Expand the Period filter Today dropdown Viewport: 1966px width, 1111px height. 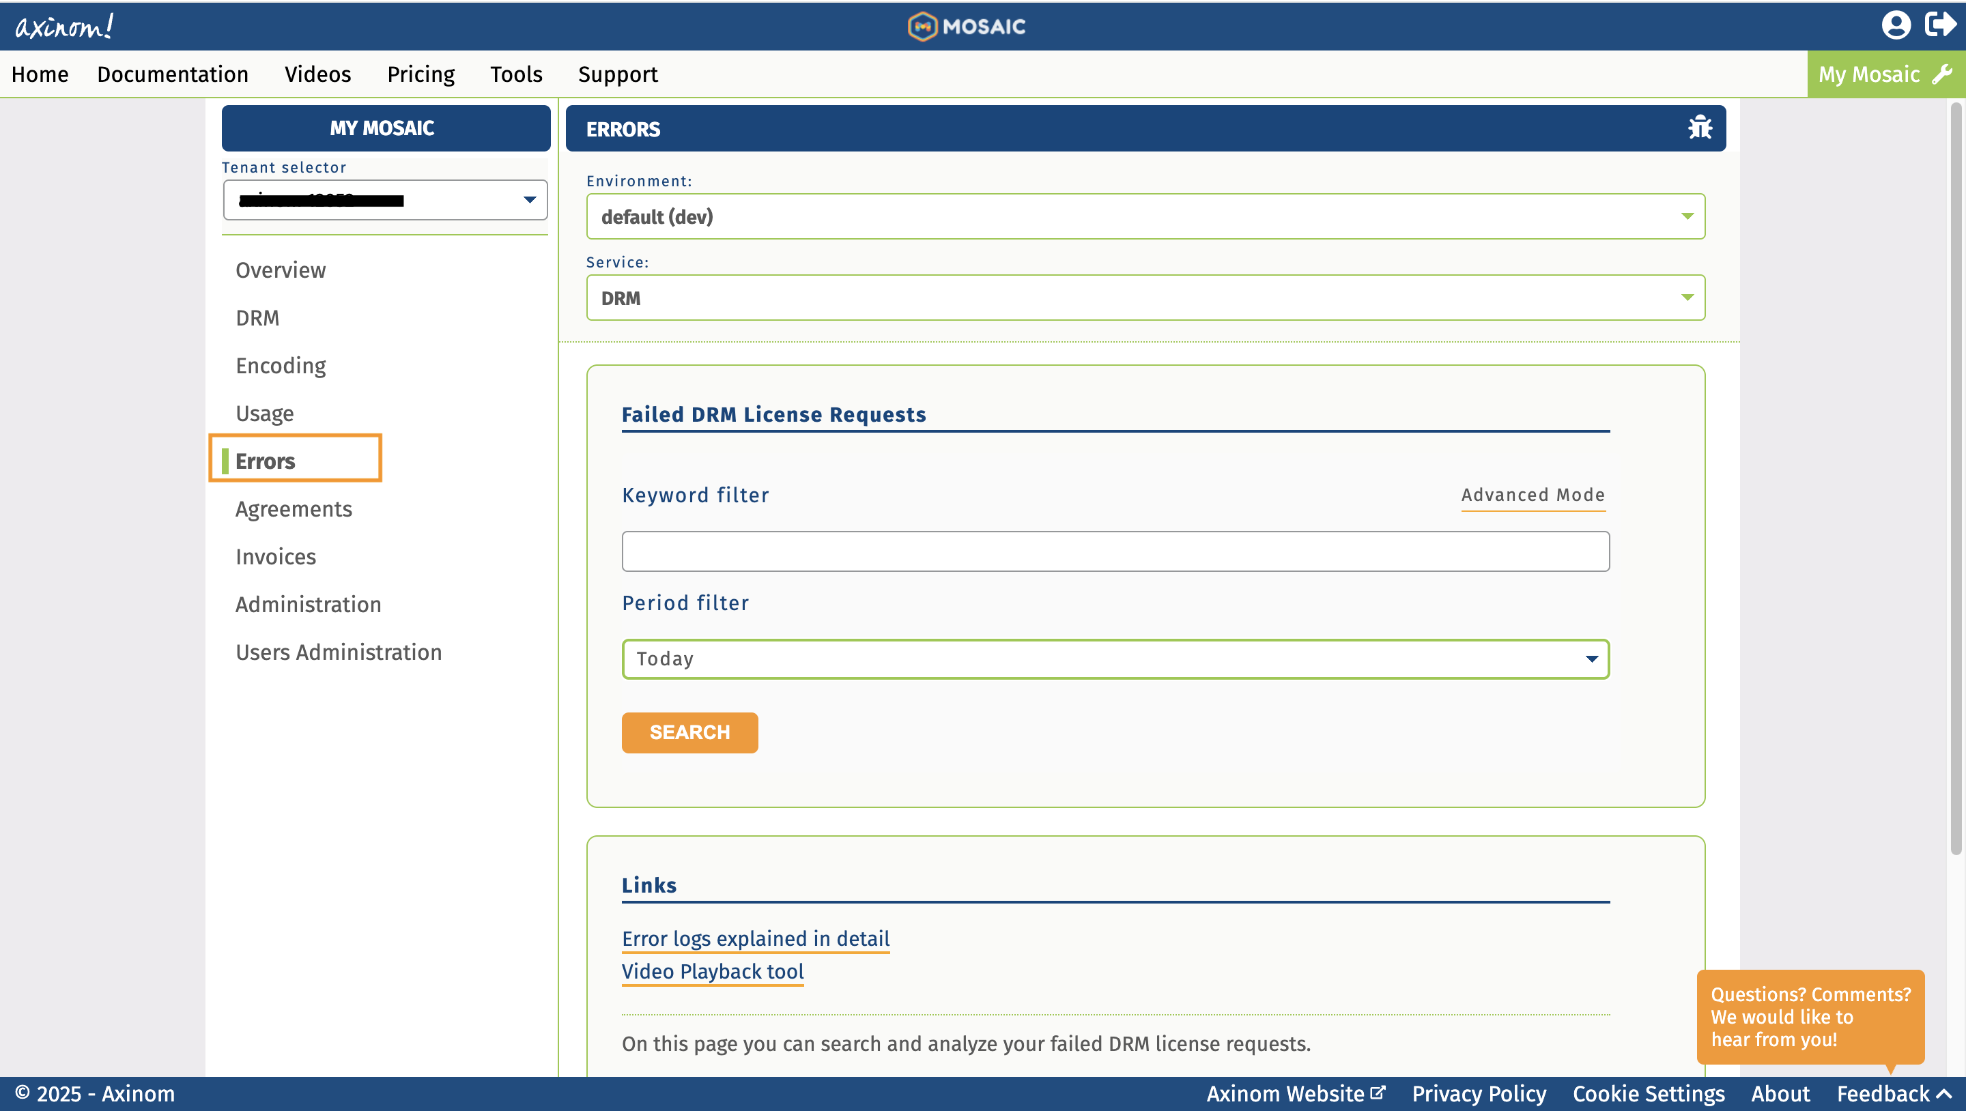tap(1115, 659)
